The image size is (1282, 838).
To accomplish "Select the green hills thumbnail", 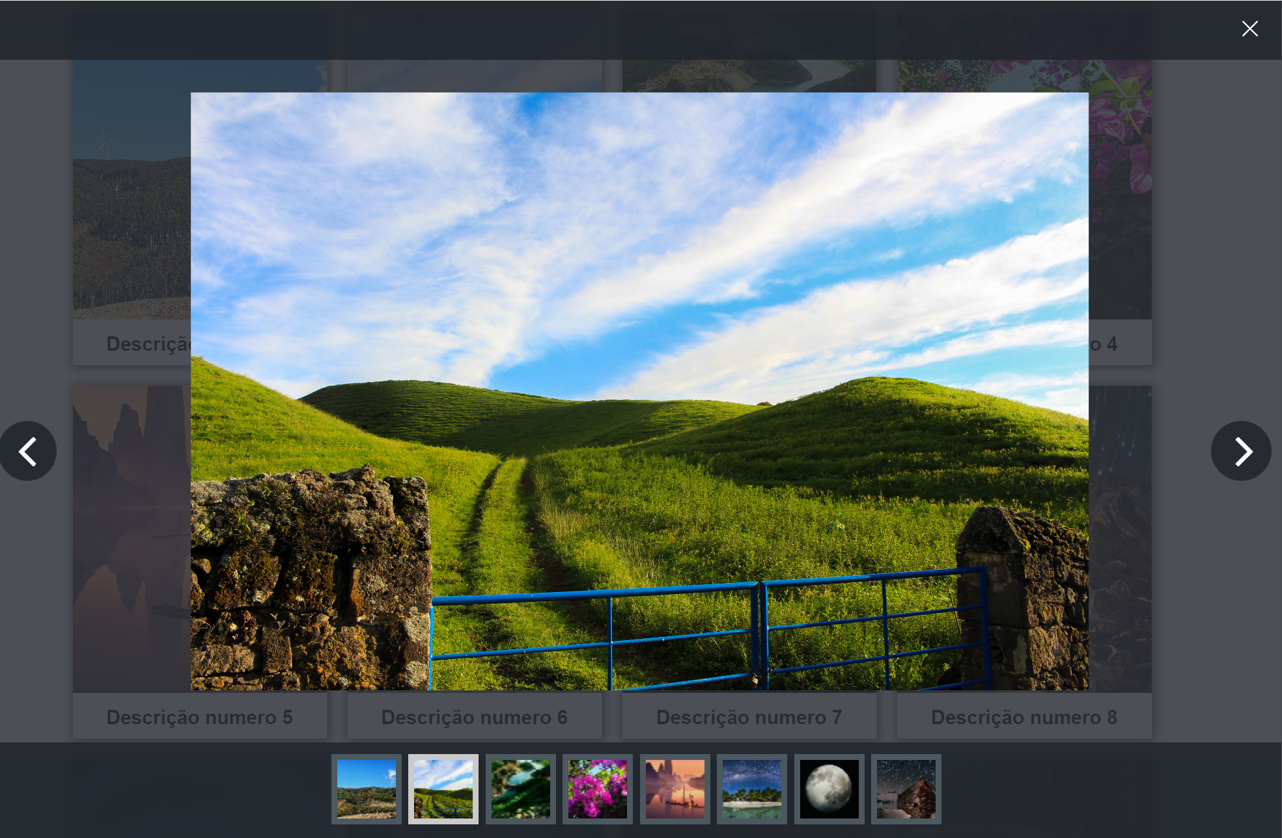I will tap(443, 789).
